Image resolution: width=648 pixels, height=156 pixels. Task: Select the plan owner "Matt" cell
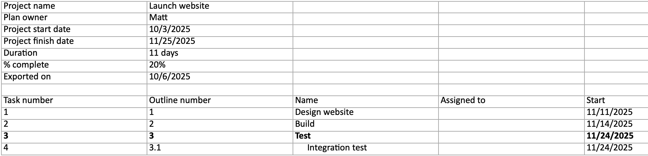point(159,17)
